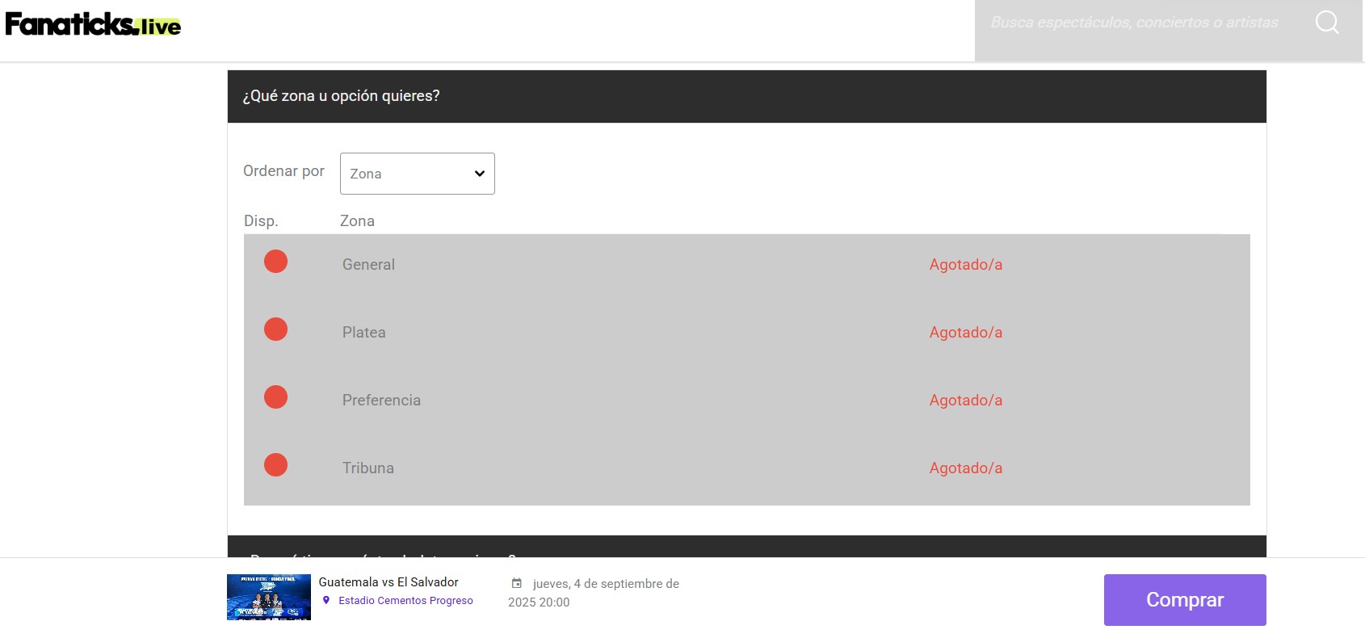Click the Fanaticks.live logo
Screen dimensions: 1365x638
[93, 24]
